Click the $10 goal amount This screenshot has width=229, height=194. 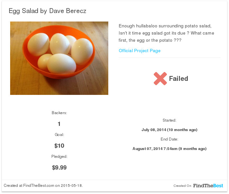coord(59,146)
